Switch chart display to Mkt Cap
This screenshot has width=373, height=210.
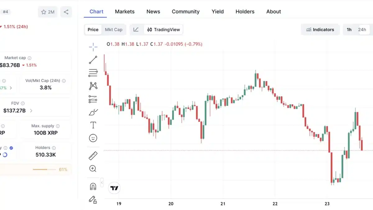click(x=114, y=30)
